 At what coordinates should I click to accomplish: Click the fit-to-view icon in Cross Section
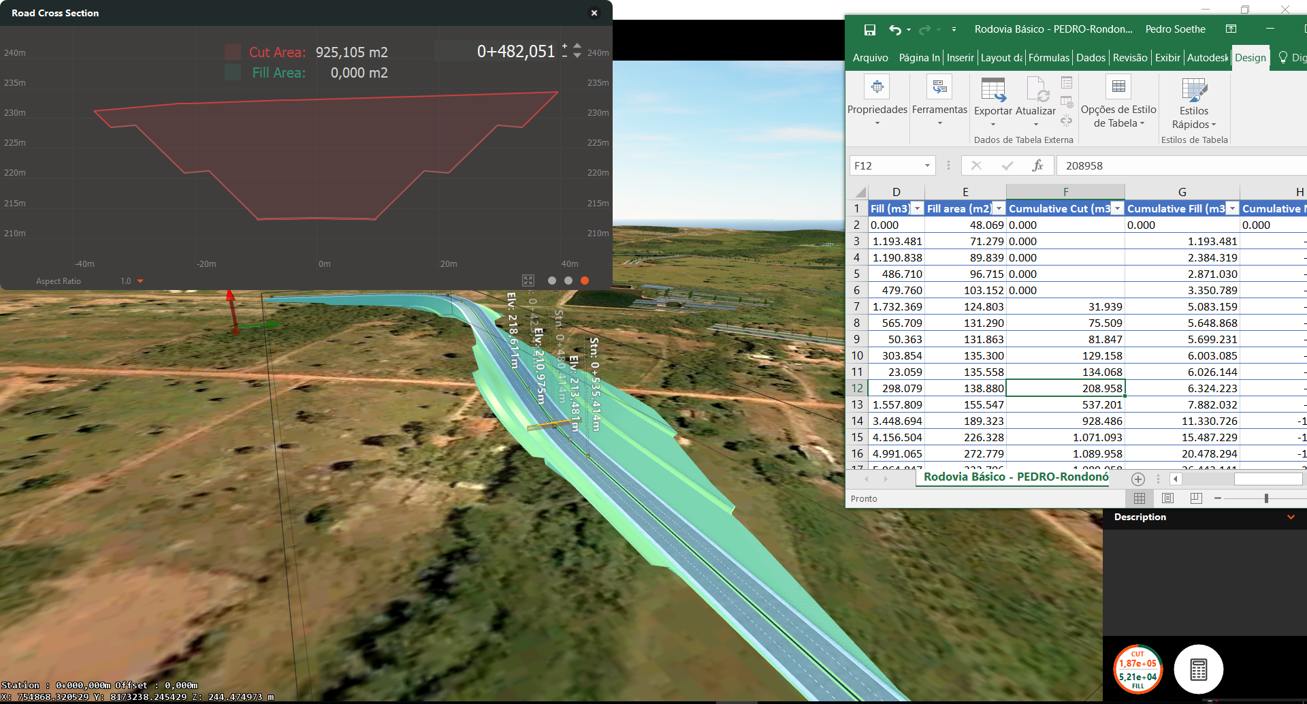[x=528, y=281]
